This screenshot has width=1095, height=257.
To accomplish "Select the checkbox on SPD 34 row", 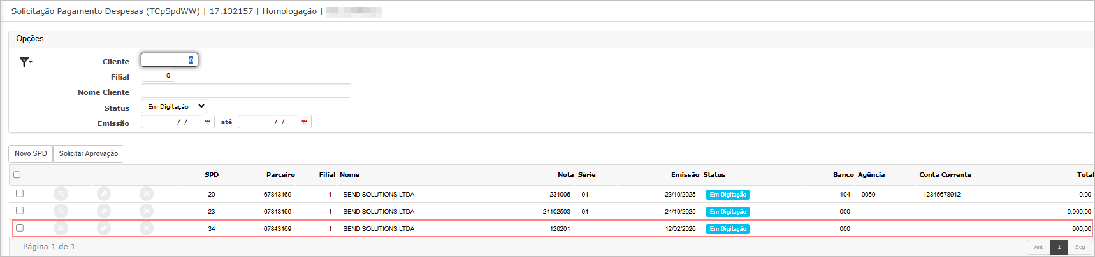I will (20, 228).
